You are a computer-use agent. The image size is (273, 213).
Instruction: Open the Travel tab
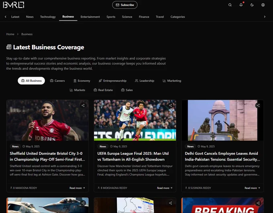pyautogui.click(x=160, y=17)
